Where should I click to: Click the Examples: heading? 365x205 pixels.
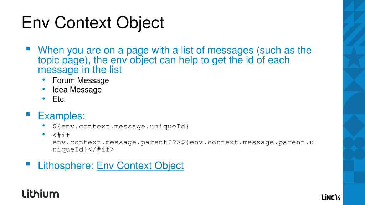point(62,116)
